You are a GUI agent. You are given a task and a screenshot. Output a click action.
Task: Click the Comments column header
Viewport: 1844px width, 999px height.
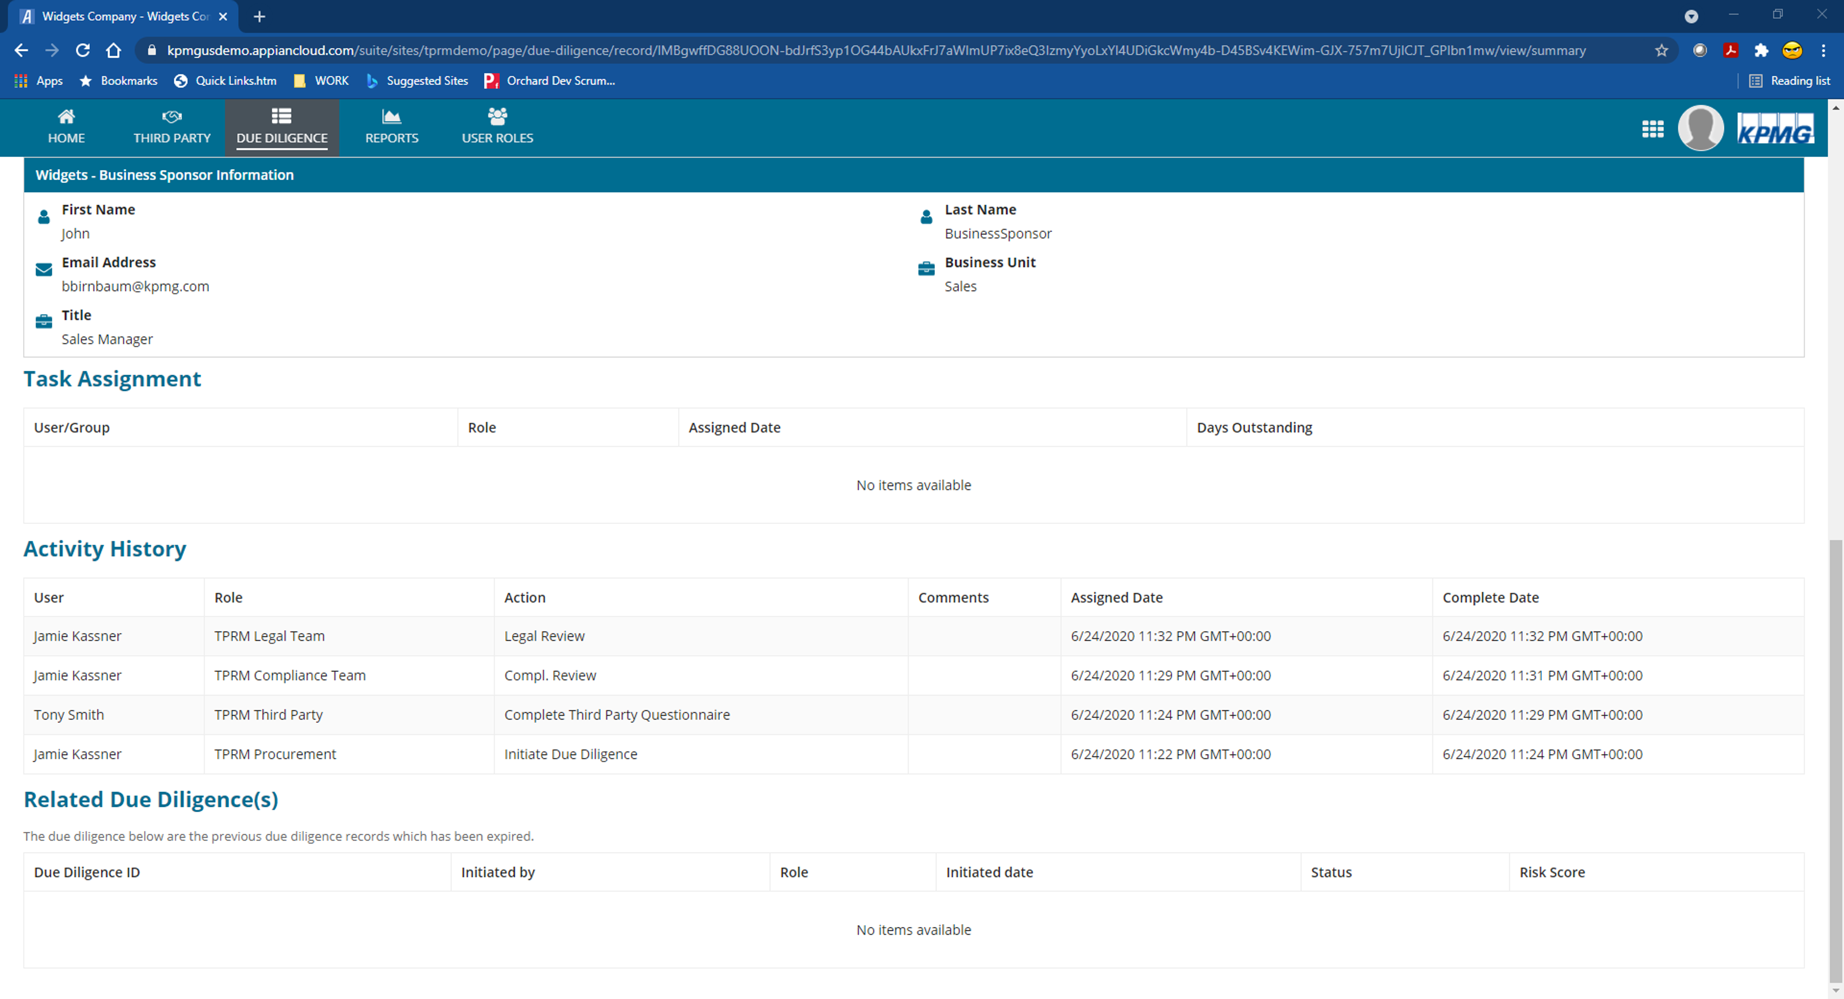[954, 597]
